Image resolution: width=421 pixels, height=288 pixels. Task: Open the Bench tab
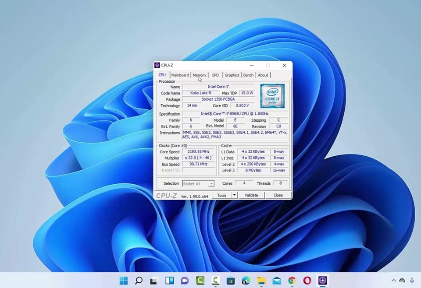click(x=248, y=75)
